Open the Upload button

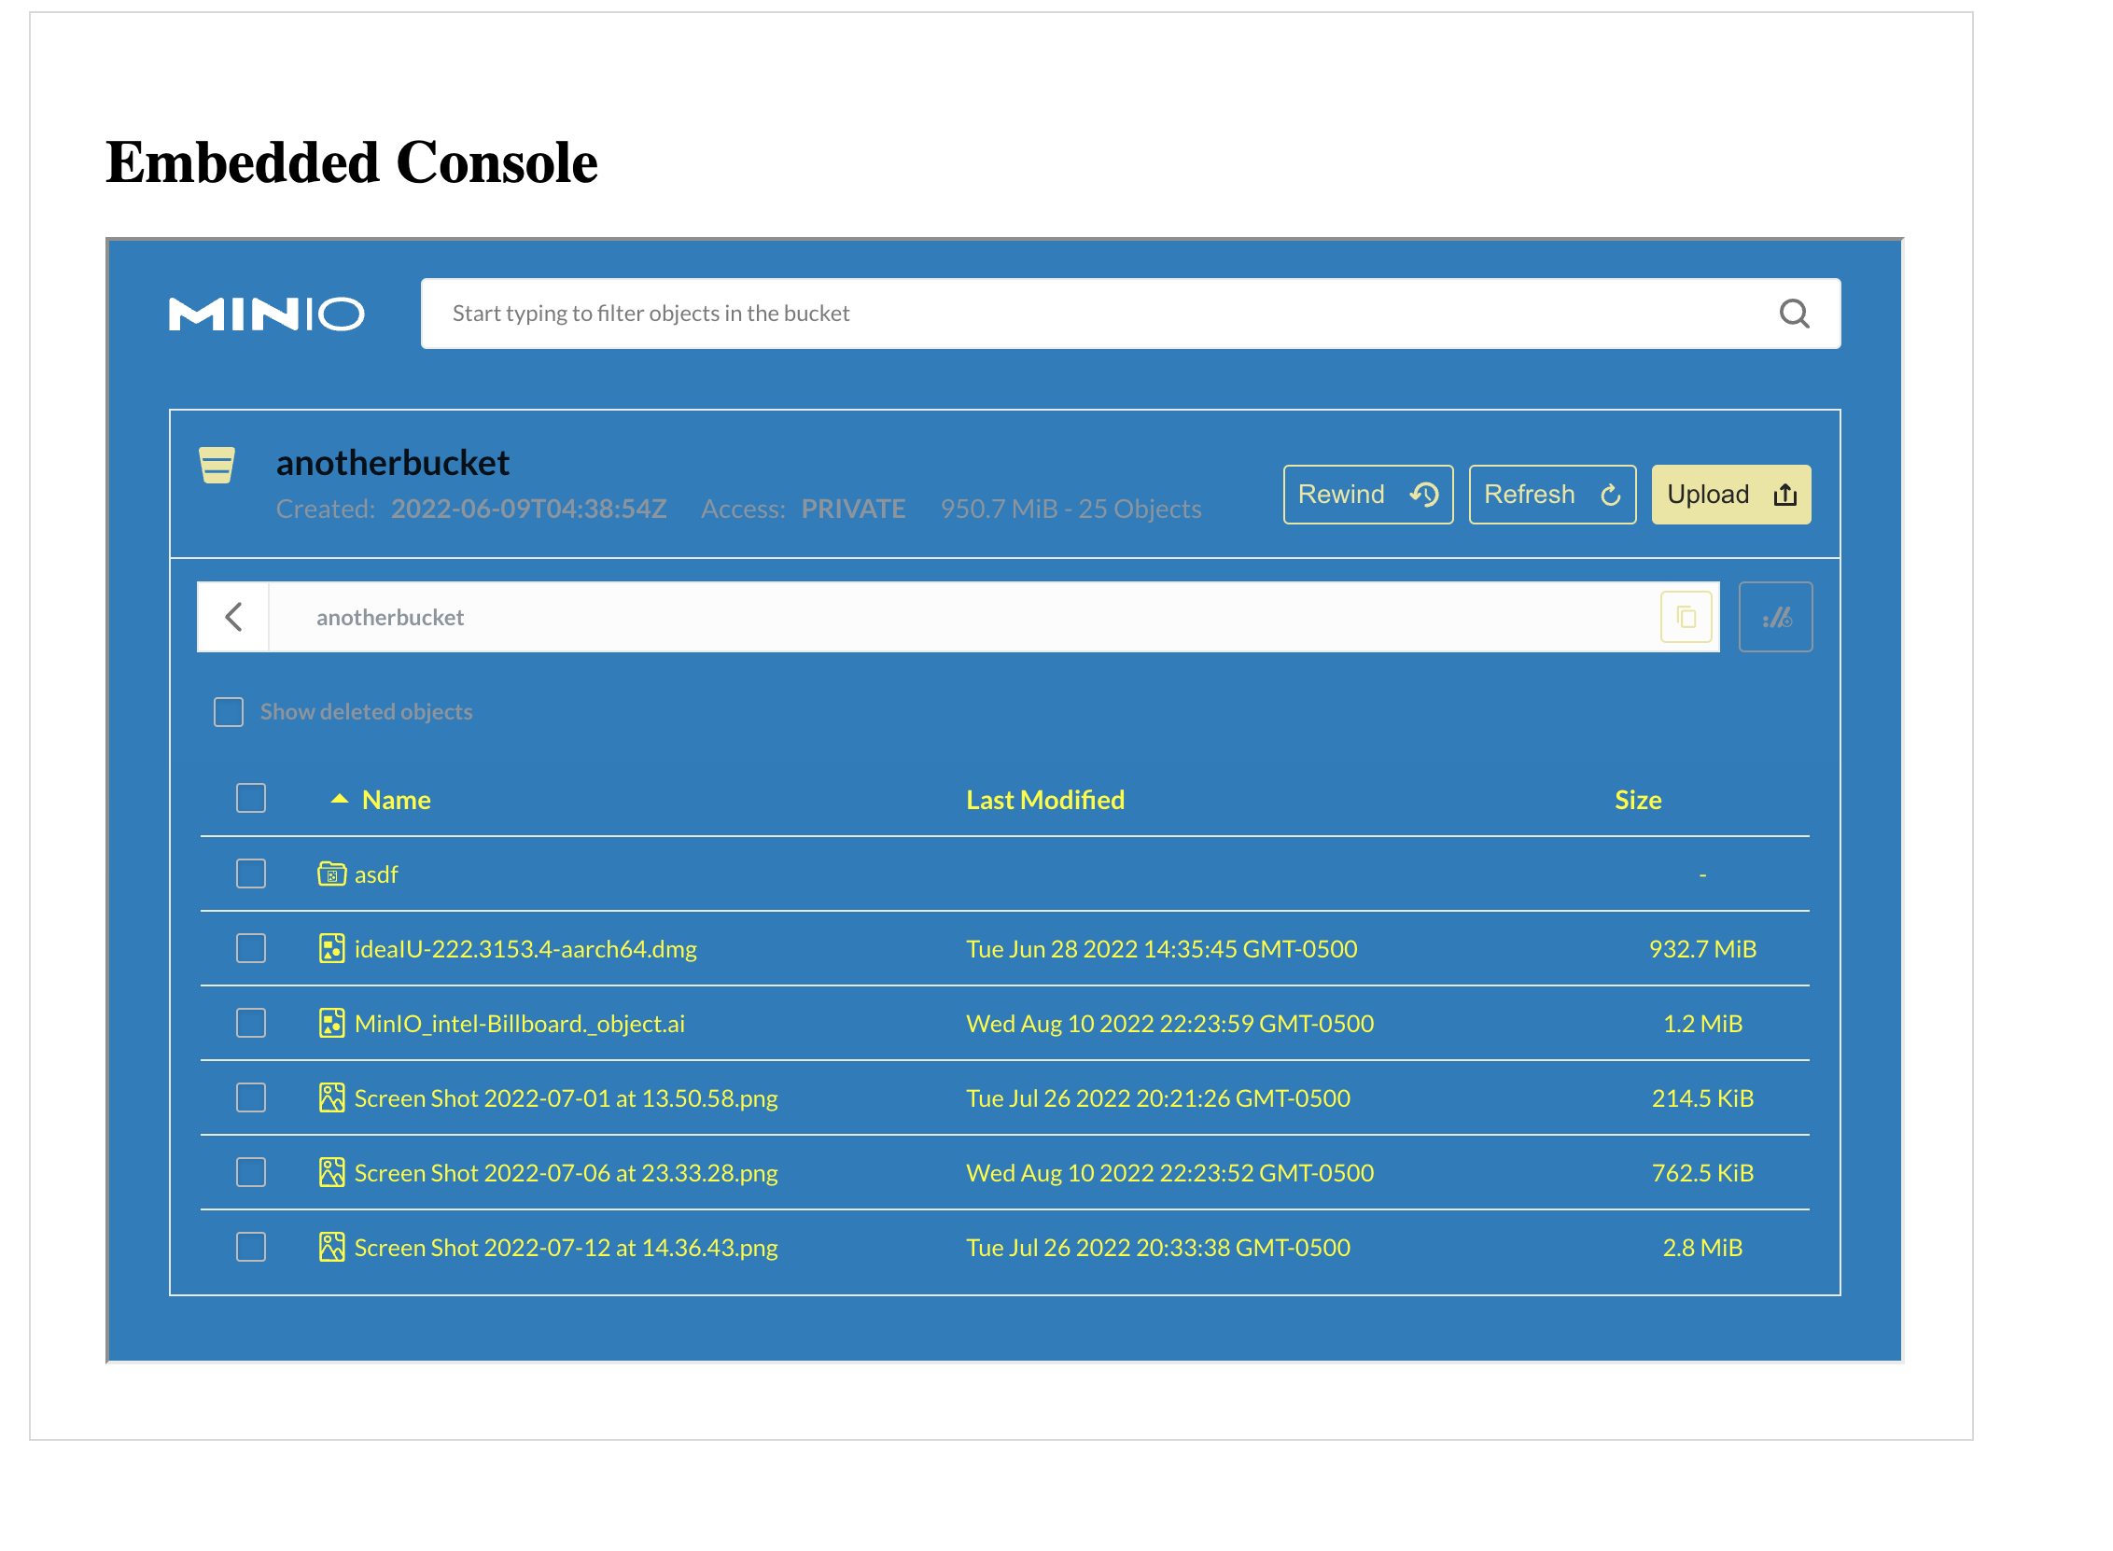[1731, 495]
